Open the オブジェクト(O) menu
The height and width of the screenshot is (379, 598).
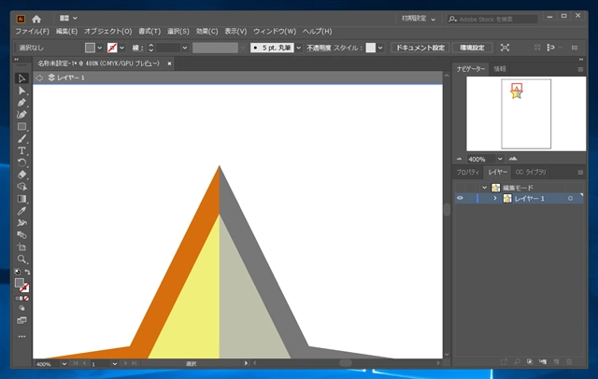[108, 31]
